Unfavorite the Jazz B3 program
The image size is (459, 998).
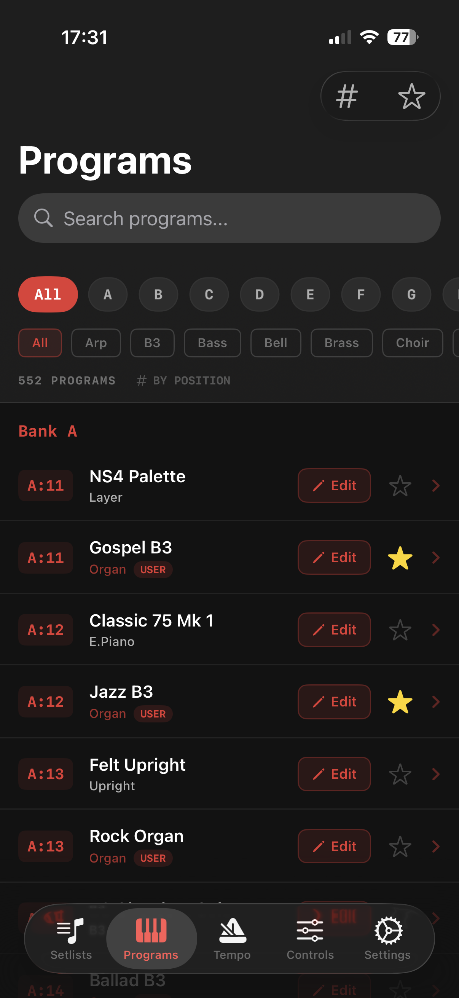tap(400, 702)
